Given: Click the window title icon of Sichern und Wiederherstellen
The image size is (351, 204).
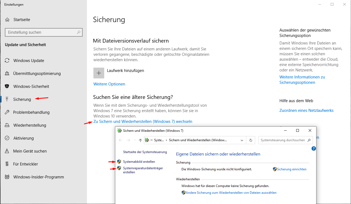Looking at the screenshot, I should coord(120,131).
